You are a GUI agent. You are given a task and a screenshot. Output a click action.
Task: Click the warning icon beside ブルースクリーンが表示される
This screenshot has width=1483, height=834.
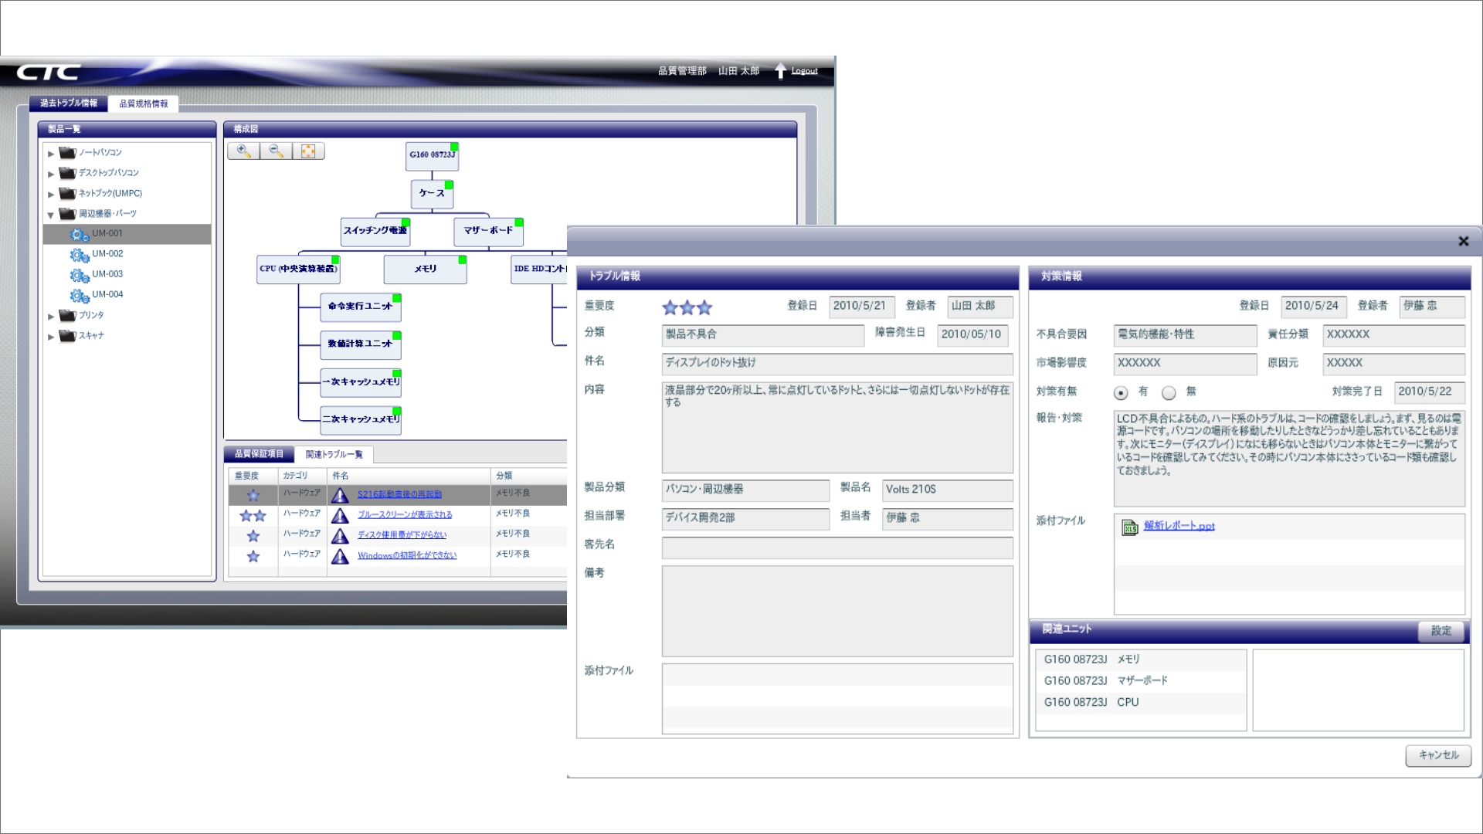point(340,516)
